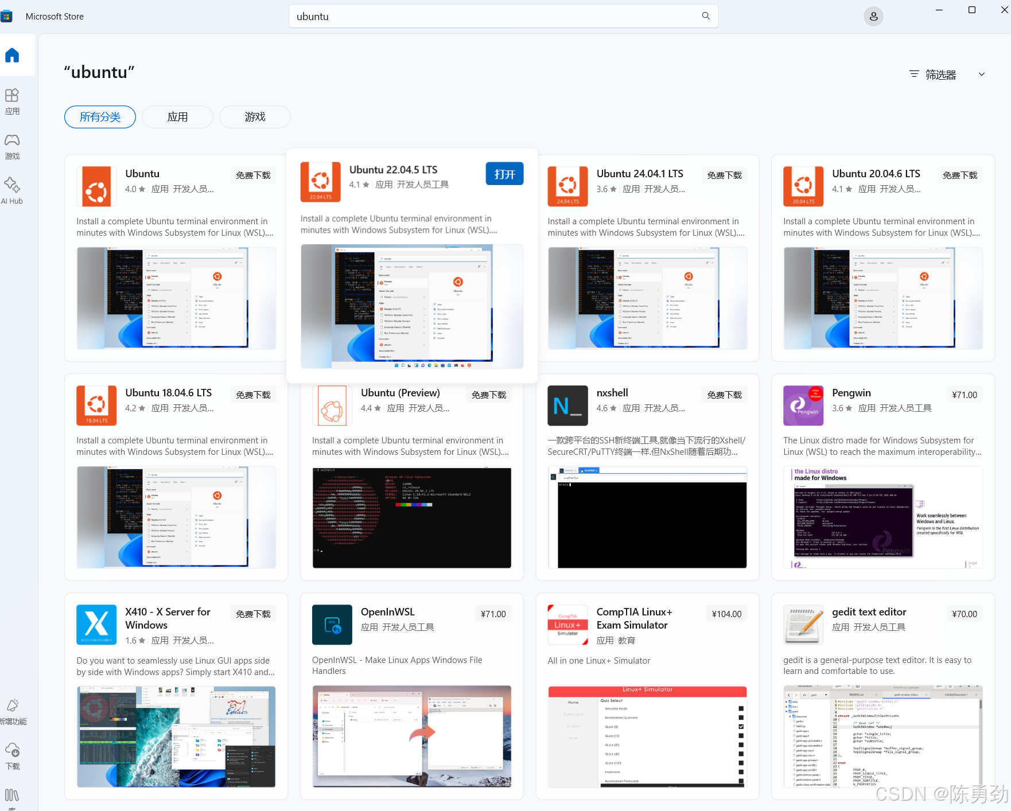Click 免费下载 on Ubuntu 20.04.6 LTS
This screenshot has height=811, width=1011.
click(x=960, y=176)
